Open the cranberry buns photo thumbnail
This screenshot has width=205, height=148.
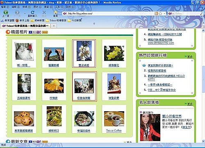pos(24,119)
